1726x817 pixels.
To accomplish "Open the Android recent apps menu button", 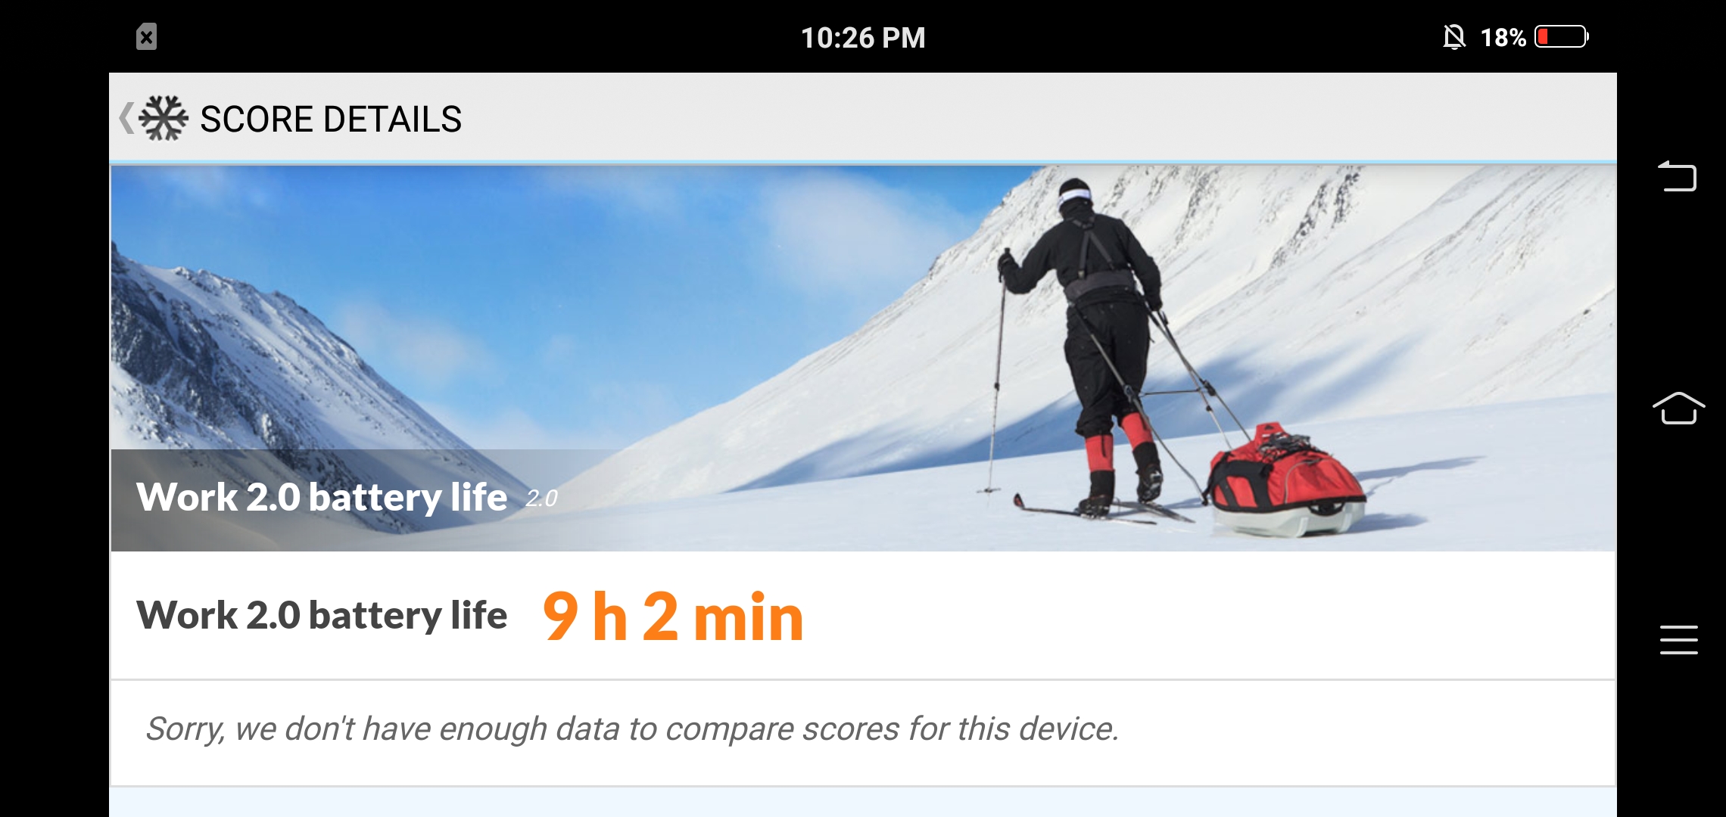I will pos(1678,640).
